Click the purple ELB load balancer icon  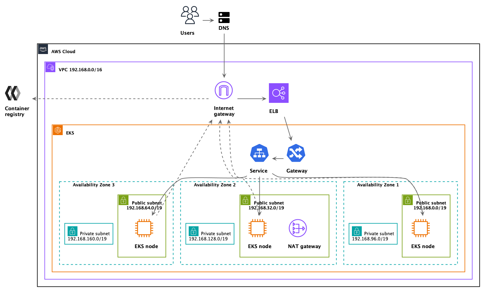(x=279, y=93)
